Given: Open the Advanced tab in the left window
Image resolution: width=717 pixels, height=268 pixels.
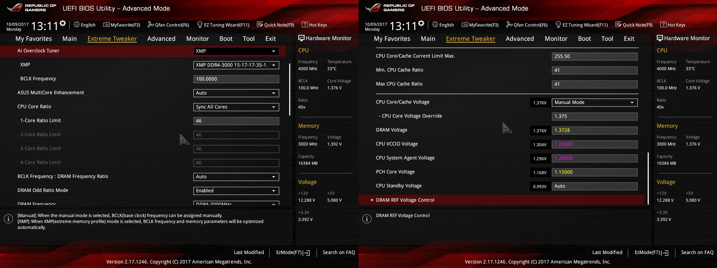Looking at the screenshot, I should click(161, 39).
